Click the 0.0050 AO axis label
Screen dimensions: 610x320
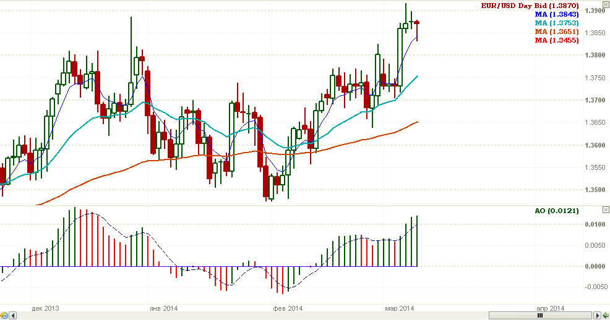[x=595, y=245]
